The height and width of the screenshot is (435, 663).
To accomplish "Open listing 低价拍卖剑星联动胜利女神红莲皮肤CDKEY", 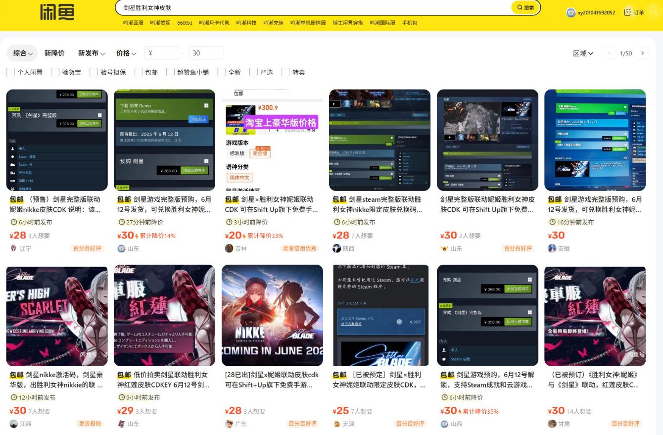I will coord(164,380).
